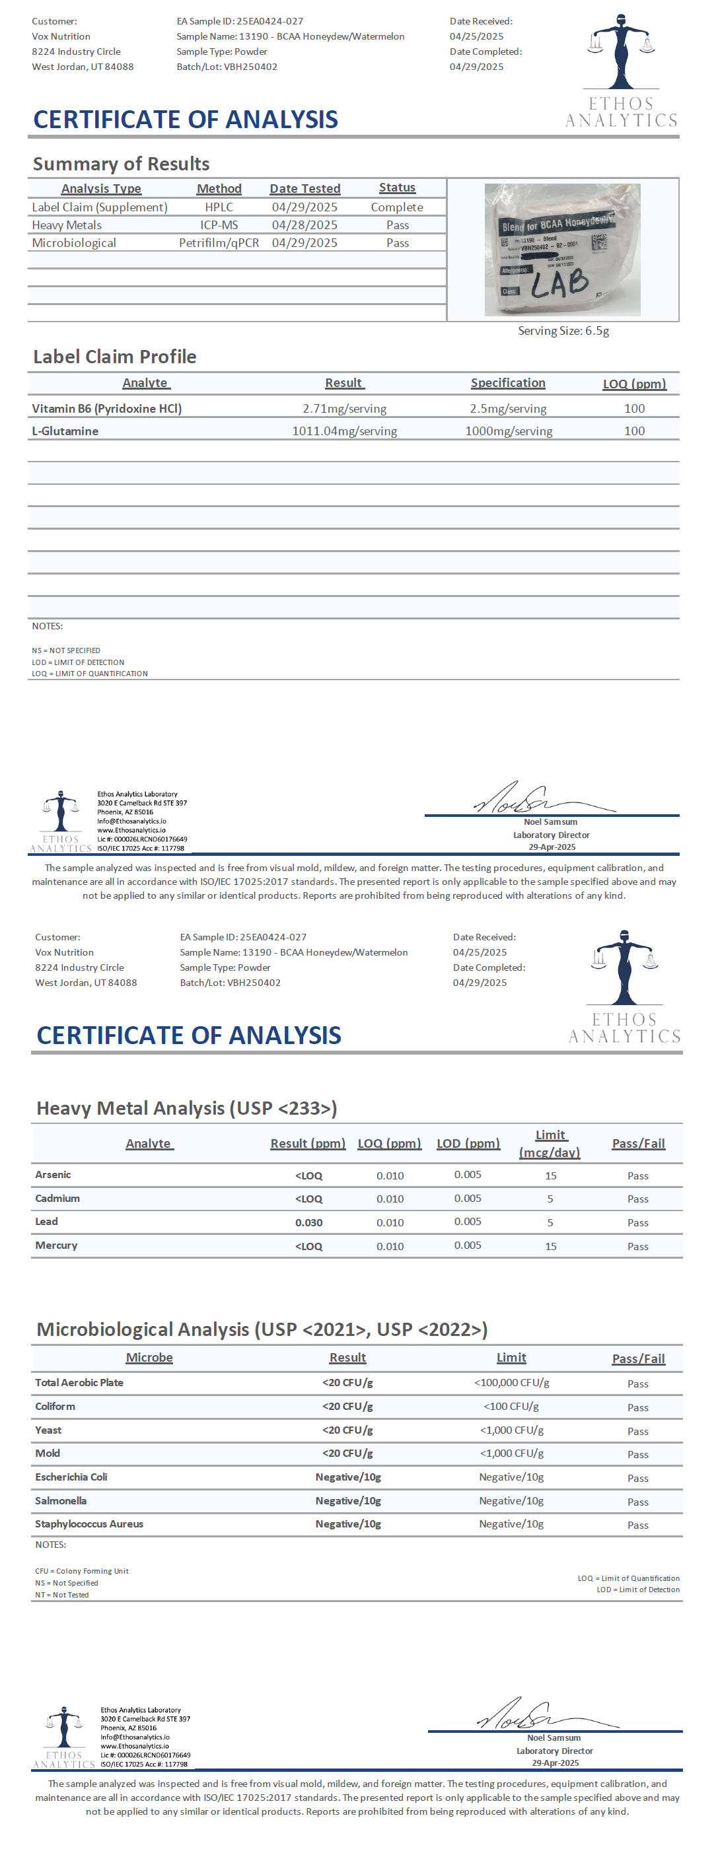Click the '<100 CFU/g' limit value
This screenshot has width=716, height=1857.
511,1407
